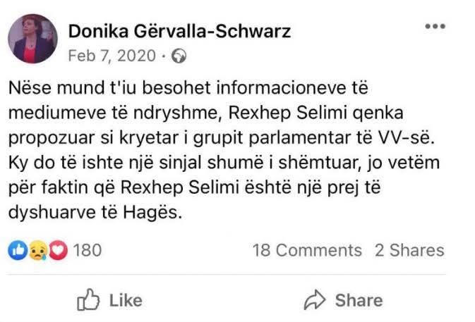Image resolution: width=475 pixels, height=322 pixels.
Task: Open the three-dot post options menu
Action: click(x=436, y=27)
